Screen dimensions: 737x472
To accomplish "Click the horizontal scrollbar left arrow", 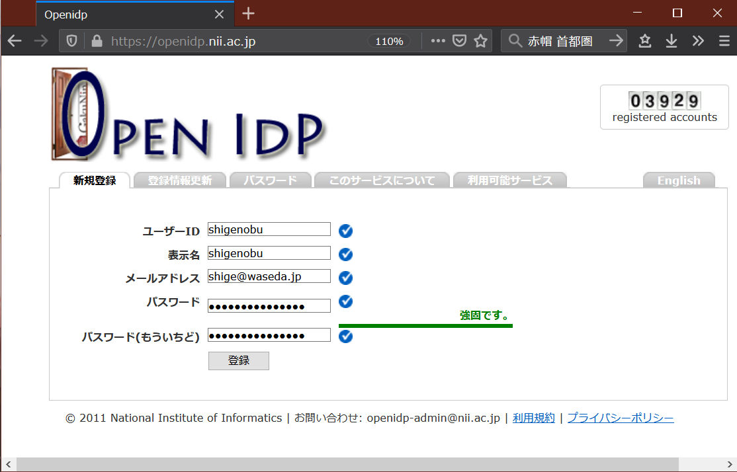I will click(x=8, y=464).
